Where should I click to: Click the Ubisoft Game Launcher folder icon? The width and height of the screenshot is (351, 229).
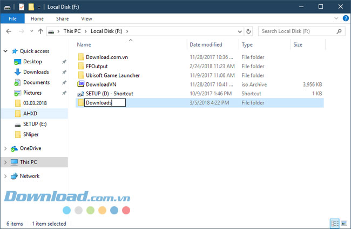(81, 75)
